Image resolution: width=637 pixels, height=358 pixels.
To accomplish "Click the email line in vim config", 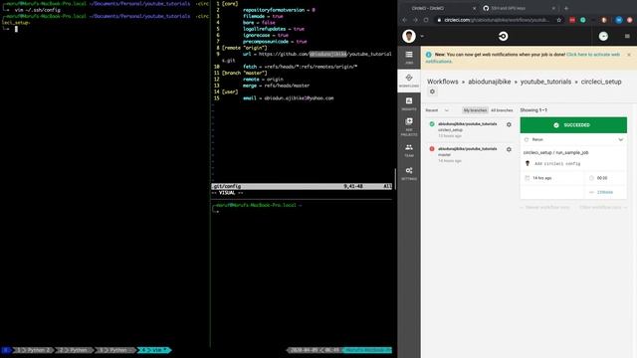I will click(x=288, y=98).
